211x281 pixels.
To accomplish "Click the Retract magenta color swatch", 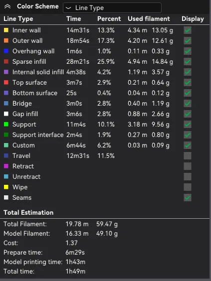I will coord(6,166).
